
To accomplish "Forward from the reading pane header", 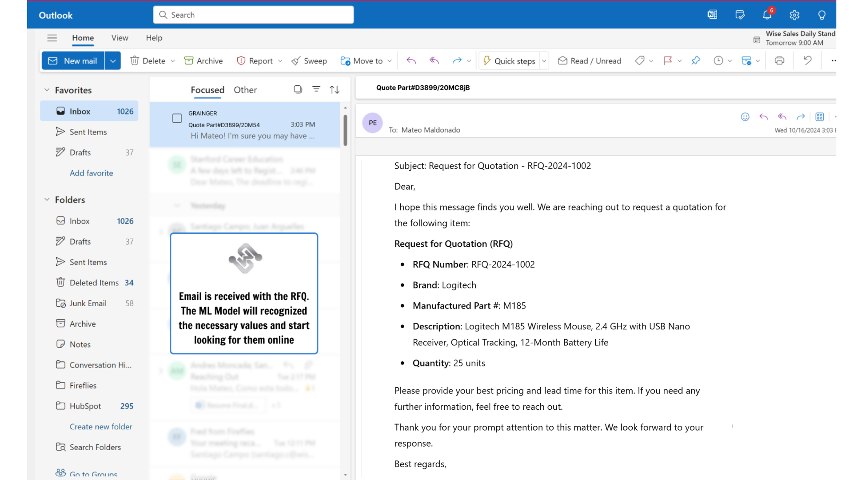I will (x=801, y=117).
